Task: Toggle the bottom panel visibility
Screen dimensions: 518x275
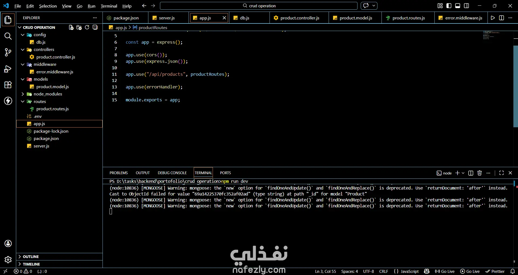Action: [x=458, y=6]
